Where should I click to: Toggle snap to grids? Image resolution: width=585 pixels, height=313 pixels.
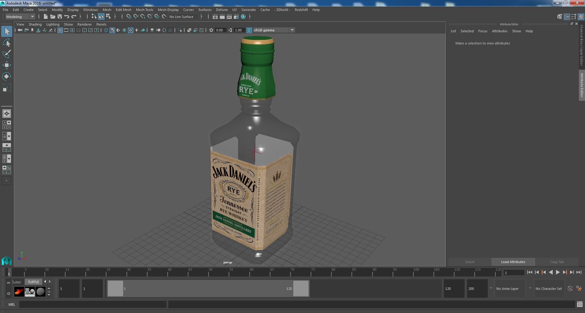[129, 17]
